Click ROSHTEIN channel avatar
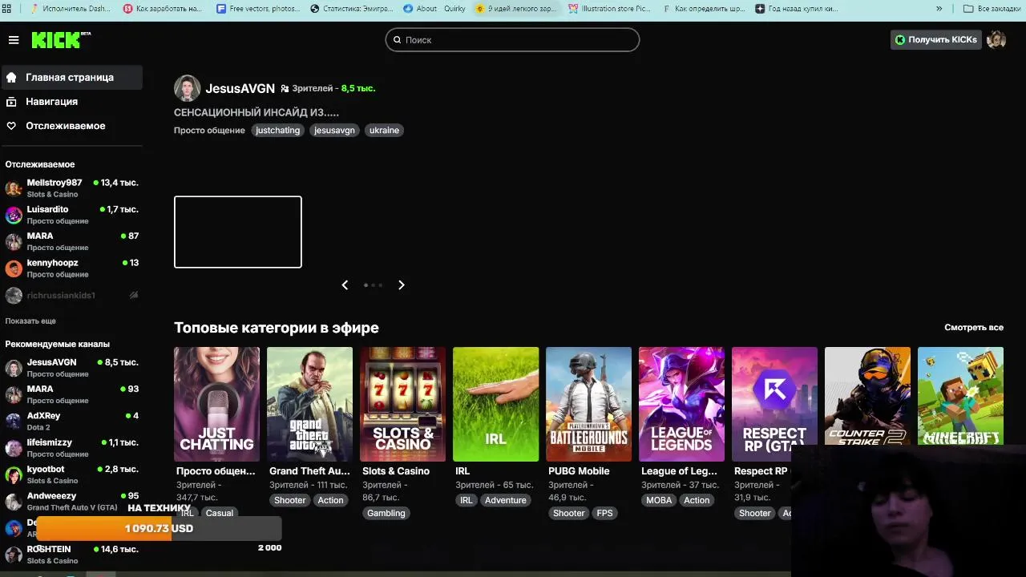 click(x=14, y=555)
